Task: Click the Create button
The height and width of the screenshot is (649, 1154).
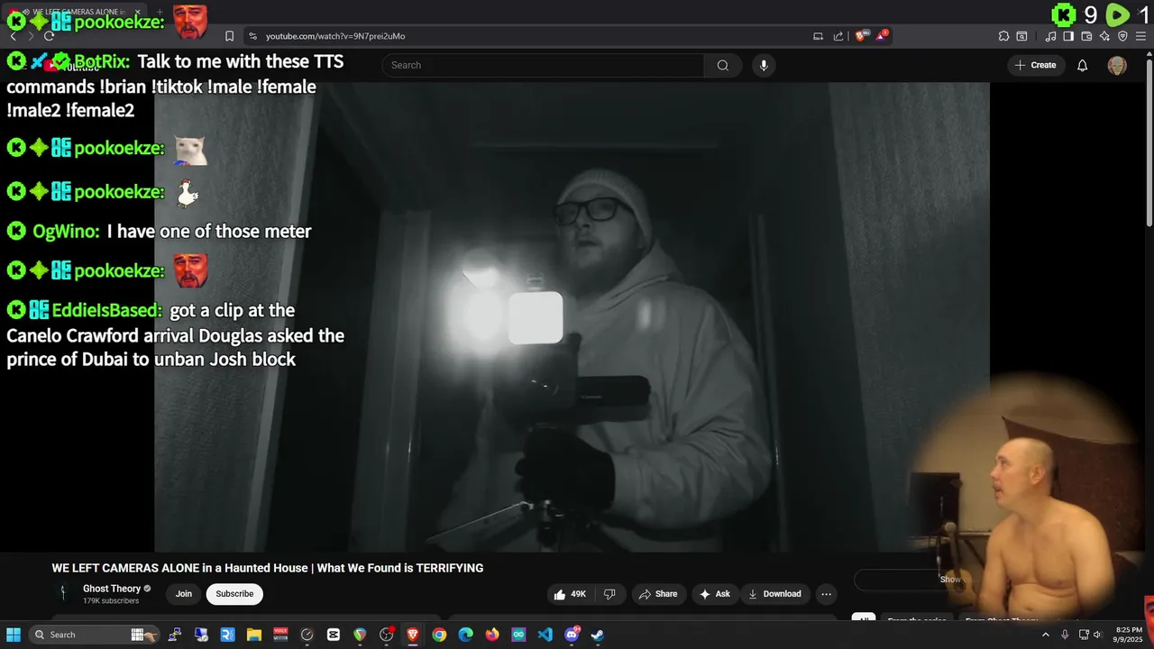Action: coord(1035,65)
